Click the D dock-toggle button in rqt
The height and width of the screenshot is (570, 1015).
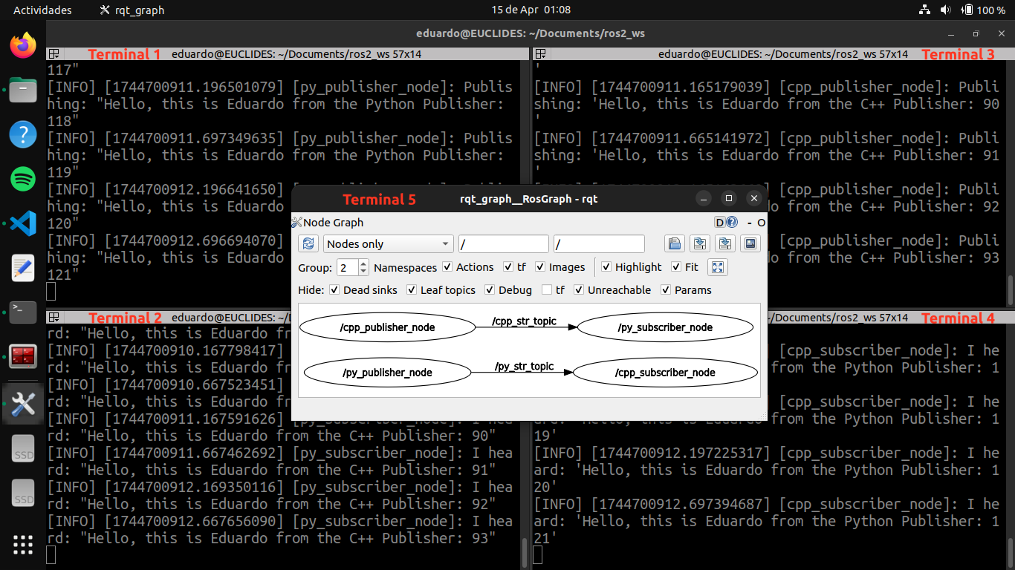coord(719,222)
